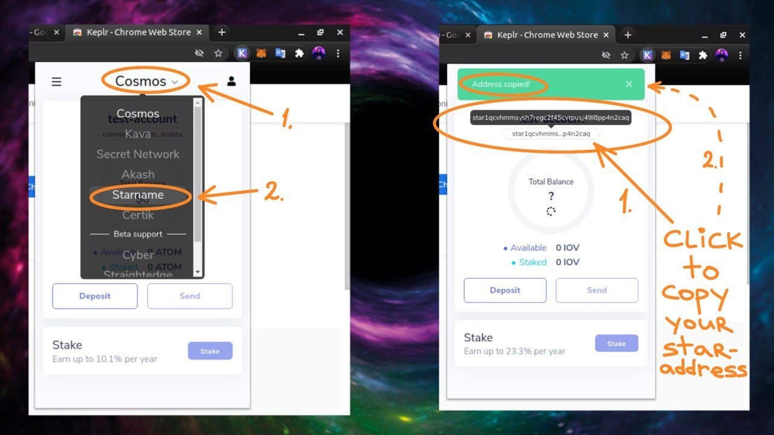The width and height of the screenshot is (774, 435).
Task: Close the Goc tab in right window
Action: pos(467,34)
